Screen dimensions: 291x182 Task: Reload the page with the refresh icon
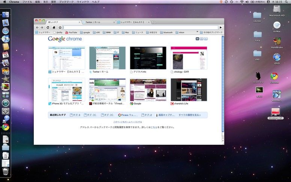pyautogui.click(x=48, y=27)
